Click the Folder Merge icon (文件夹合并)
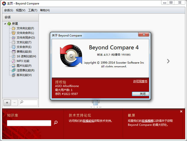Image resolution: width=187 pixels, height=141 pixels. [14, 33]
